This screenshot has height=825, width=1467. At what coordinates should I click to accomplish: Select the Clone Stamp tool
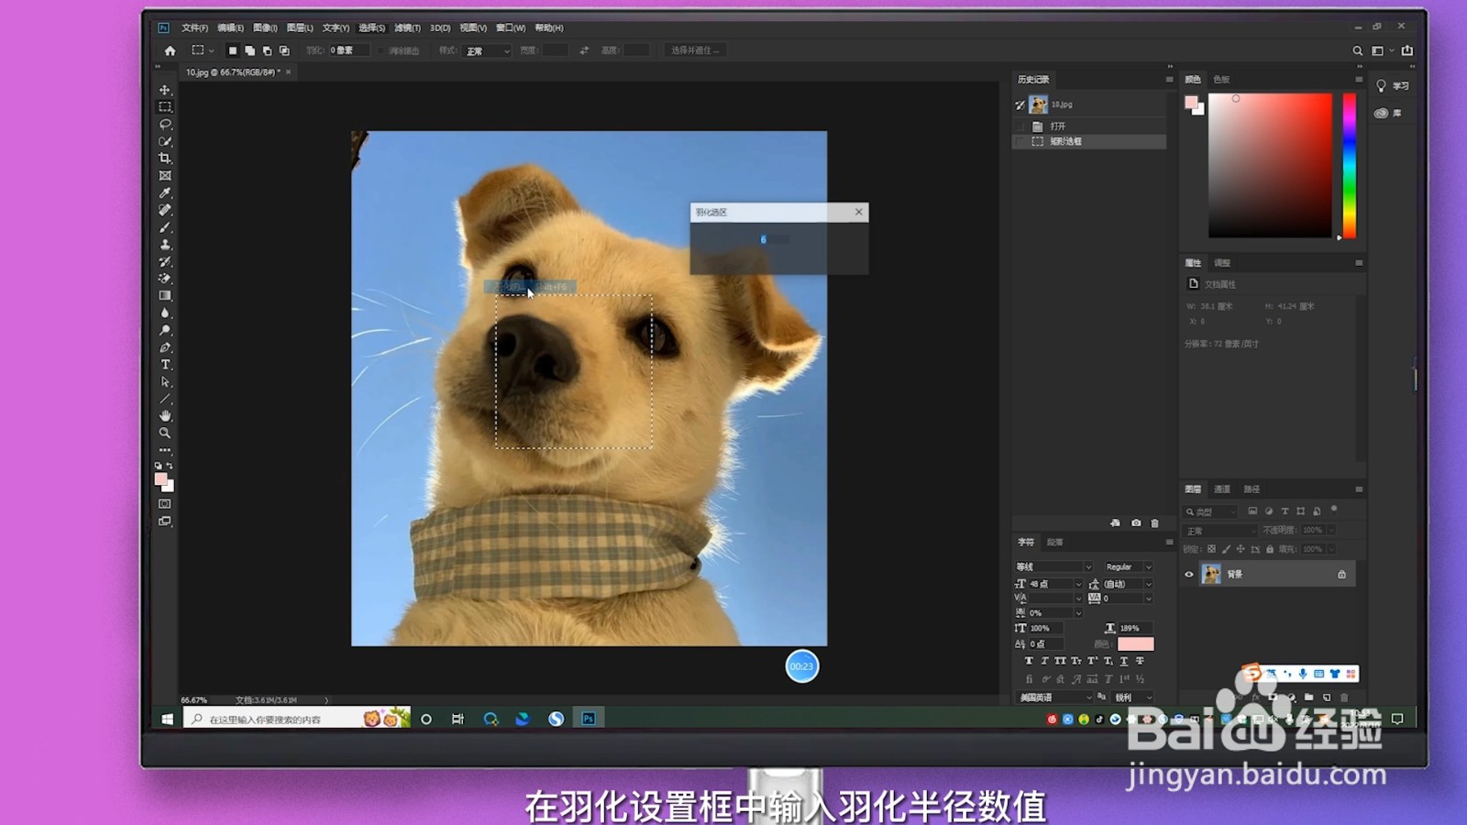pyautogui.click(x=165, y=245)
